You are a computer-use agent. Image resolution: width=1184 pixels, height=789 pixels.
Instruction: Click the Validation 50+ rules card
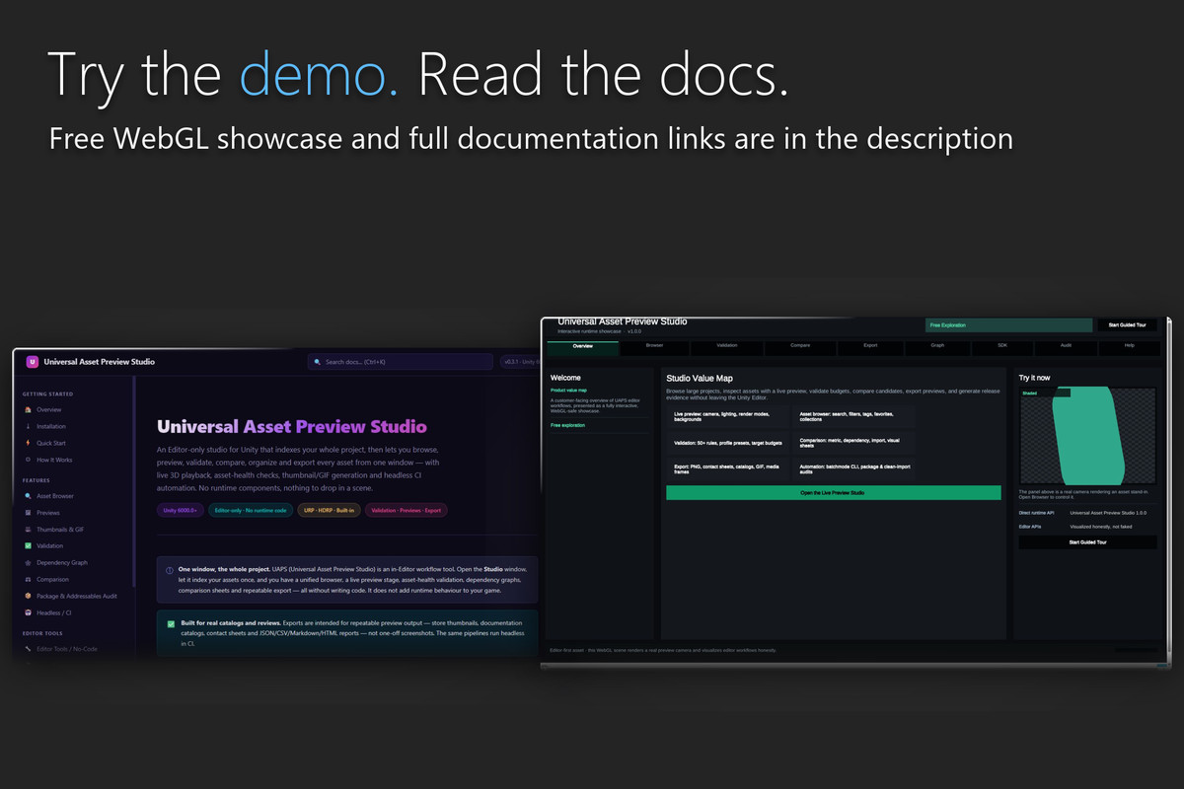(x=728, y=441)
